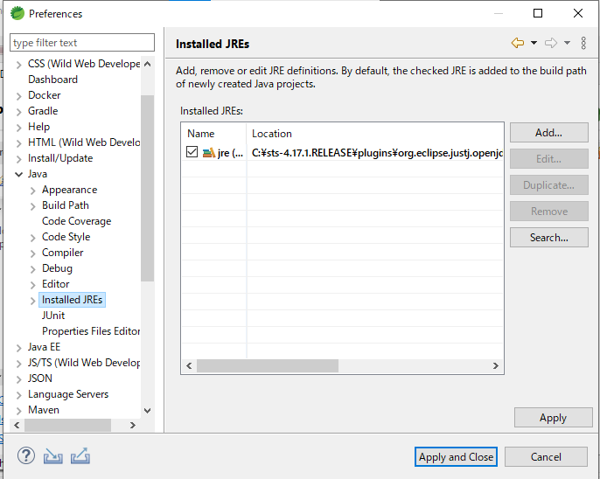This screenshot has width=600, height=479.
Task: Expand the Code Style node
Action: [x=33, y=238]
